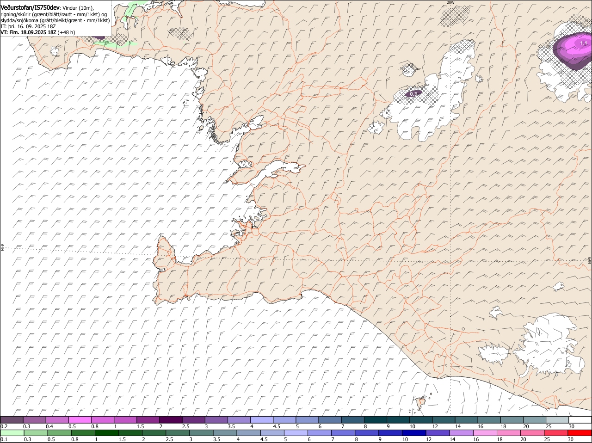Click the 1.1 precipitation value label
This screenshot has height=443, width=592.
point(583,43)
